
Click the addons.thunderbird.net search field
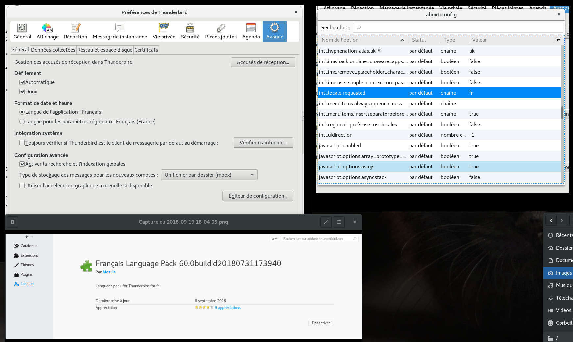pyautogui.click(x=319, y=239)
